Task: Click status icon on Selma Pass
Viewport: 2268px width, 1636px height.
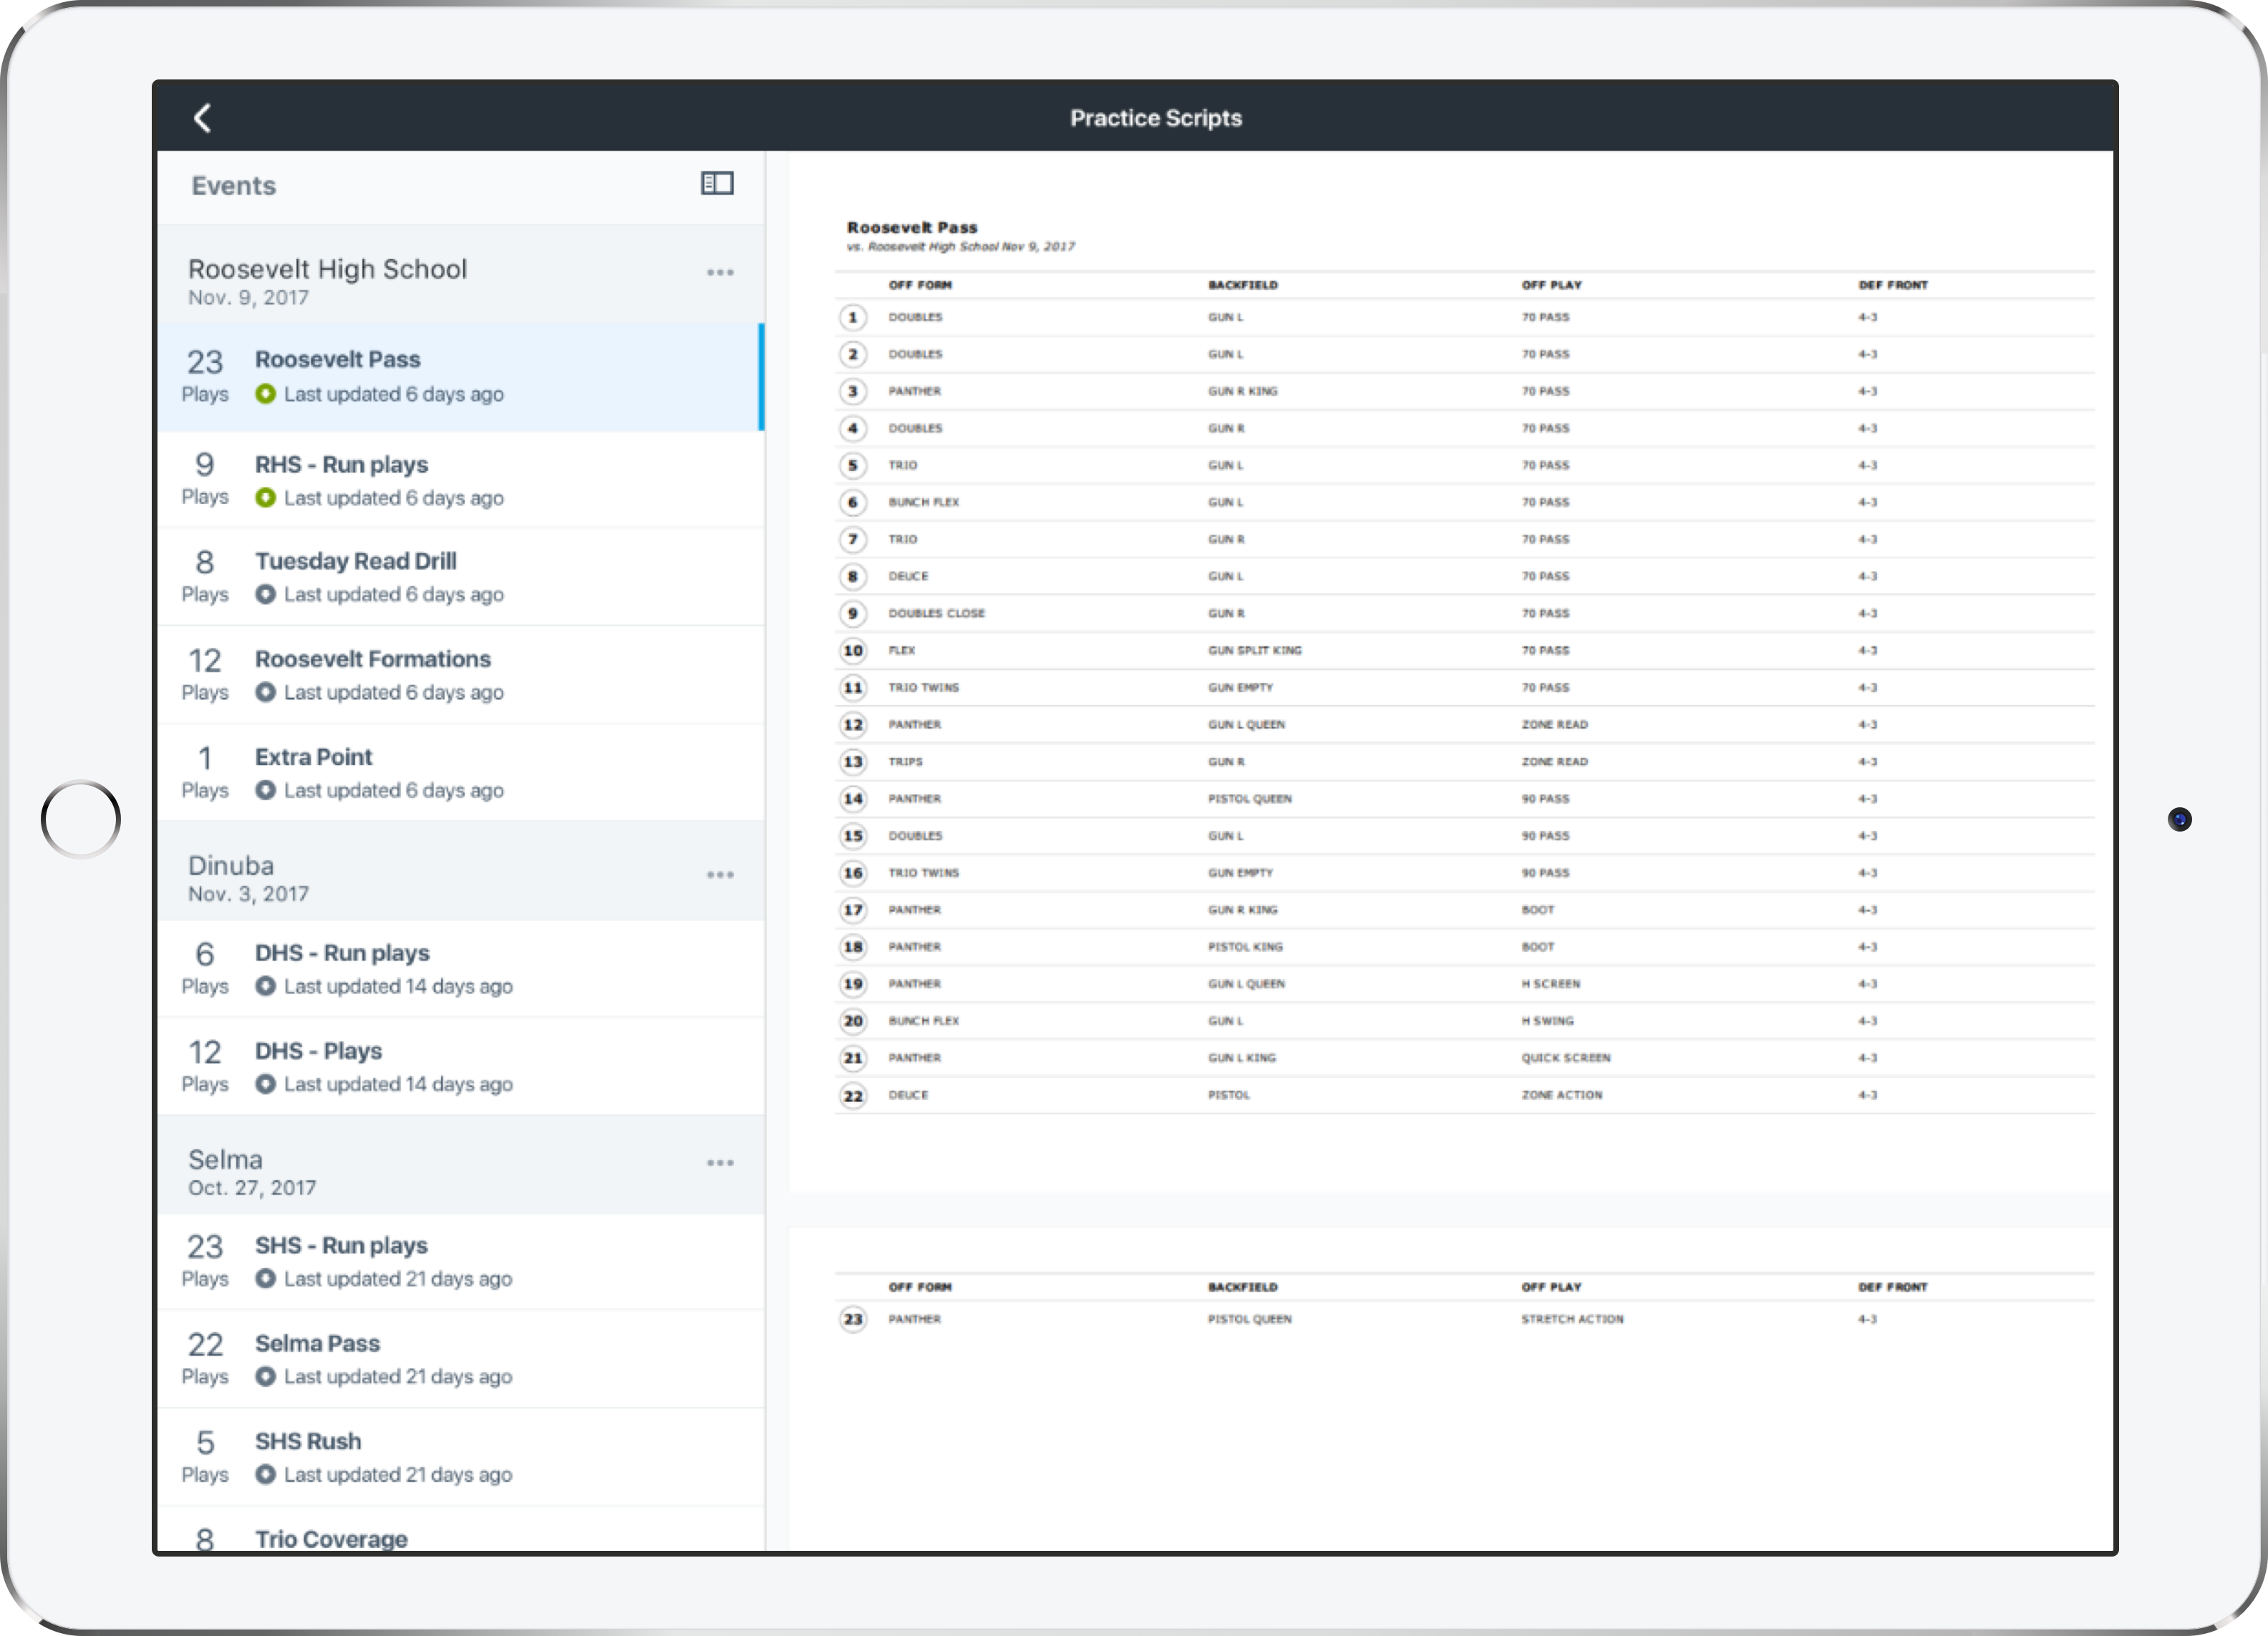Action: (x=265, y=1377)
